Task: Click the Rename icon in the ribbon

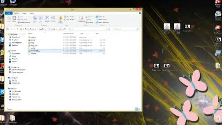Action: click(53, 19)
